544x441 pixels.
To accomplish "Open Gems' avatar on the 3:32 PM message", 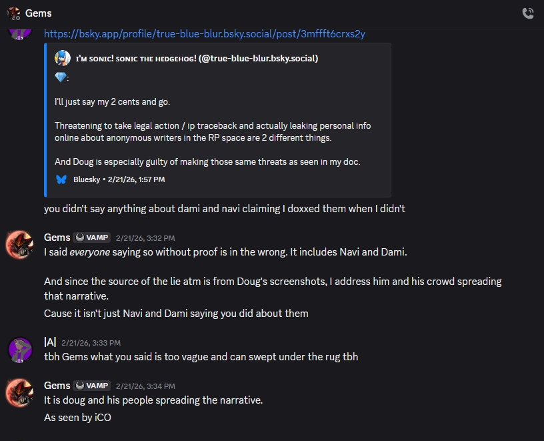I will click(x=19, y=244).
